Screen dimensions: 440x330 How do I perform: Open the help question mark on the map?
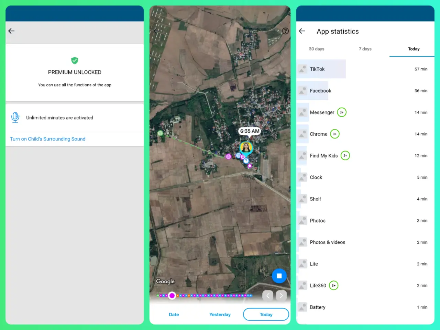point(285,31)
